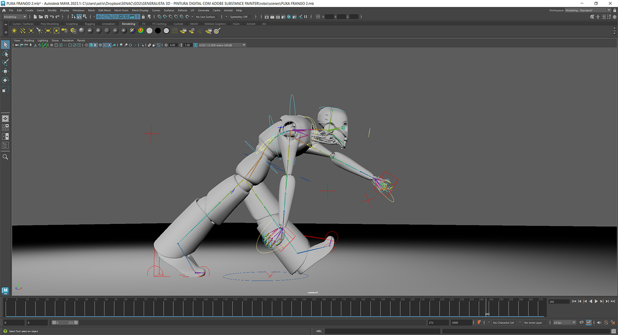The image size is (618, 335).
Task: Click the Undo arrow icon
Action: click(x=52, y=17)
